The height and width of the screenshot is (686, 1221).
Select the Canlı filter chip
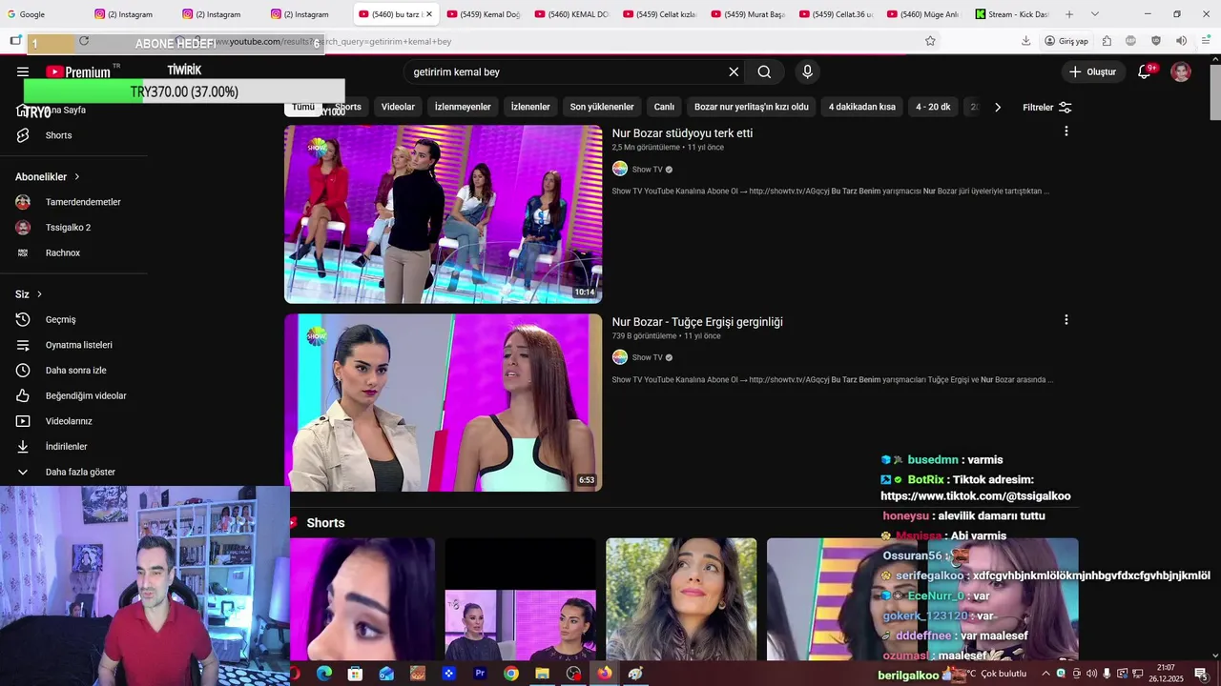664,107
